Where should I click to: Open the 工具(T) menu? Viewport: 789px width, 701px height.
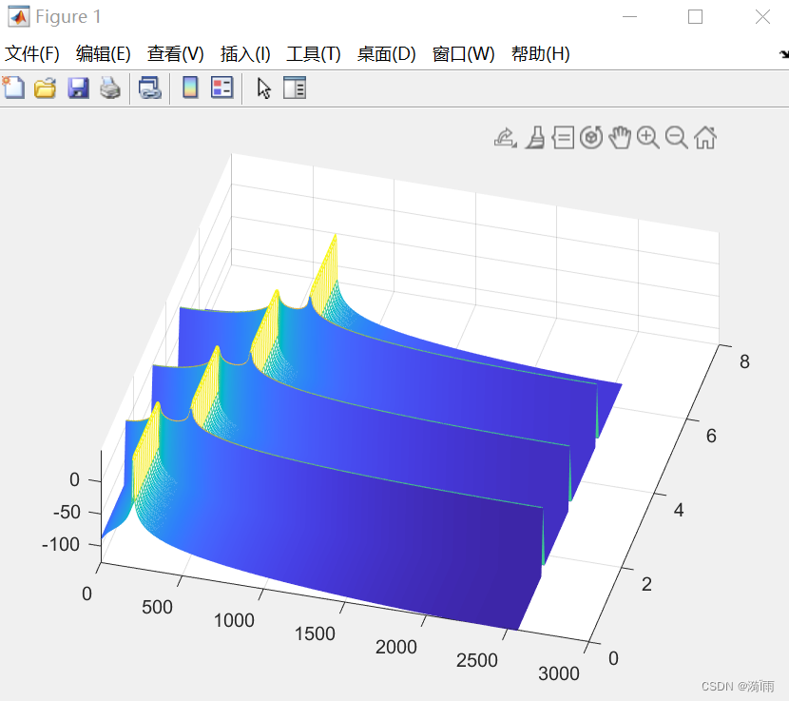pos(313,54)
